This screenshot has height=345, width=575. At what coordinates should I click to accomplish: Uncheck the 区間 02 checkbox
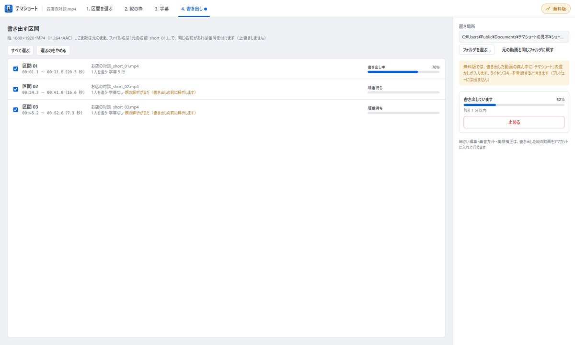point(15,89)
